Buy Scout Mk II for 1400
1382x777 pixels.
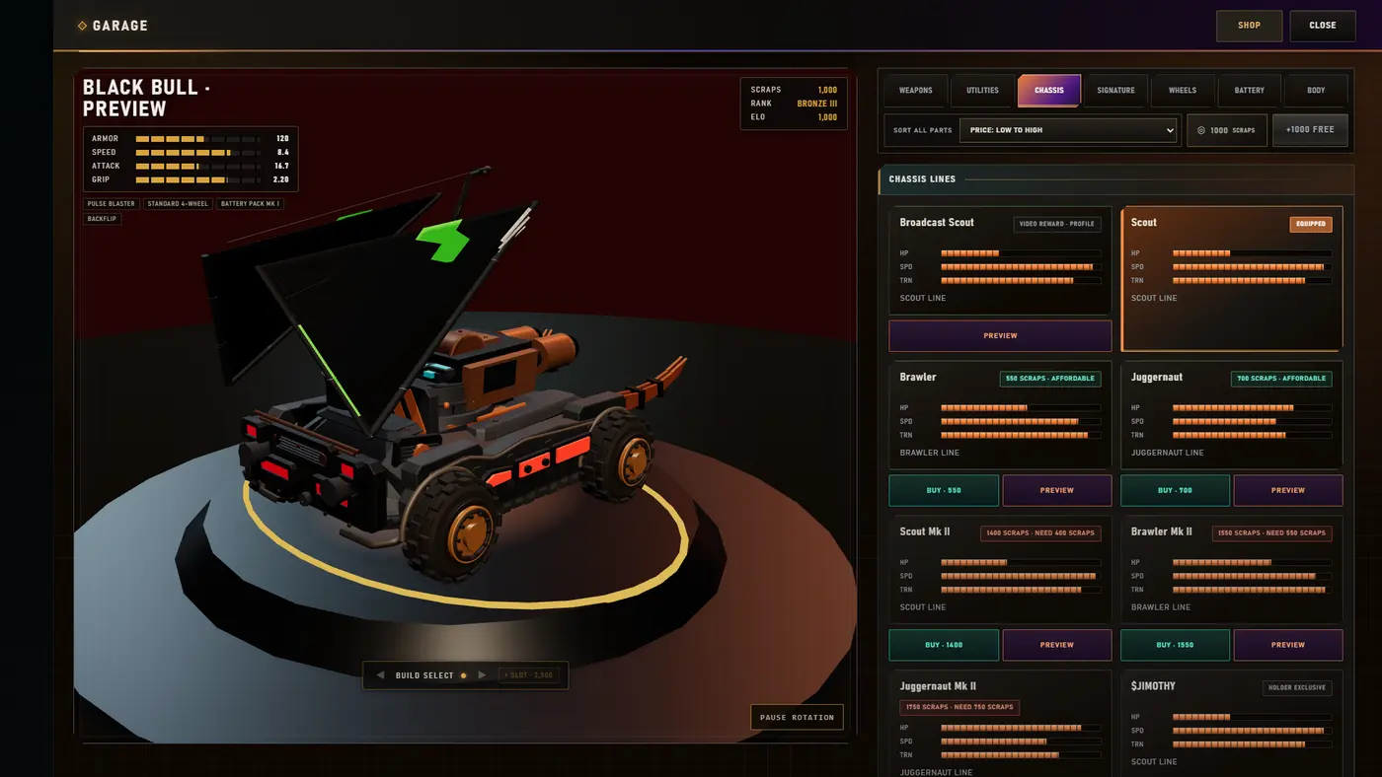[944, 645]
